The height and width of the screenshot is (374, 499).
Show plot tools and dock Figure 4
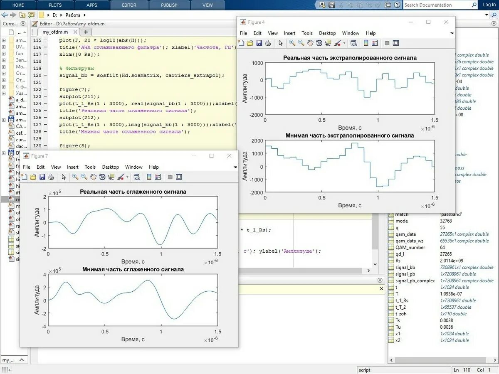tap(396, 43)
